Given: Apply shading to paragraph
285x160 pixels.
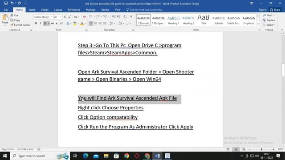Looking at the screenshot, I should click(x=120, y=24).
